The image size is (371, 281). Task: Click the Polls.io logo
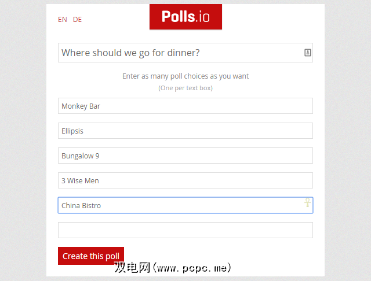click(x=185, y=17)
